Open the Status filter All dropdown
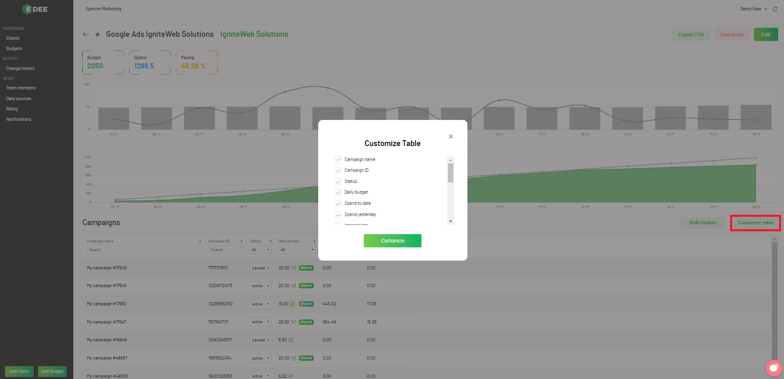 (261, 250)
